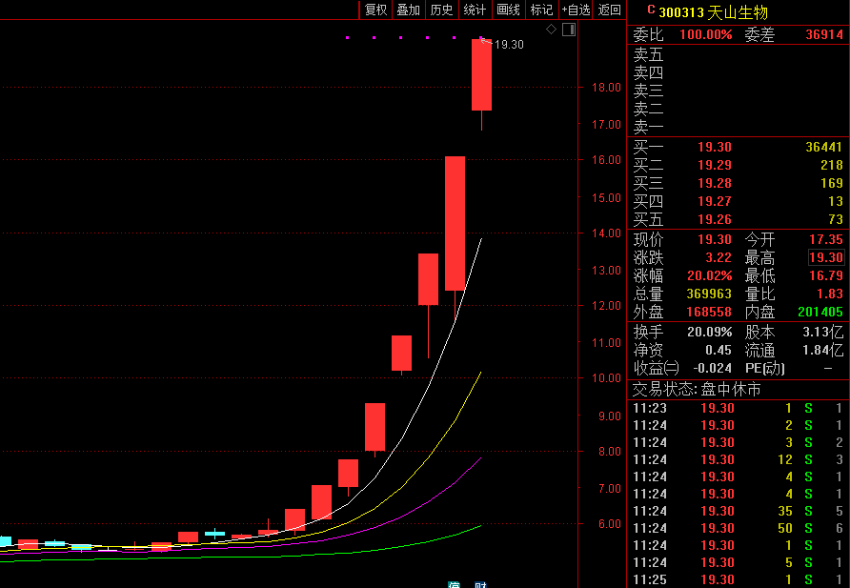Click the 买二 price 19.29
This screenshot has height=588, width=850.
pyautogui.click(x=714, y=165)
